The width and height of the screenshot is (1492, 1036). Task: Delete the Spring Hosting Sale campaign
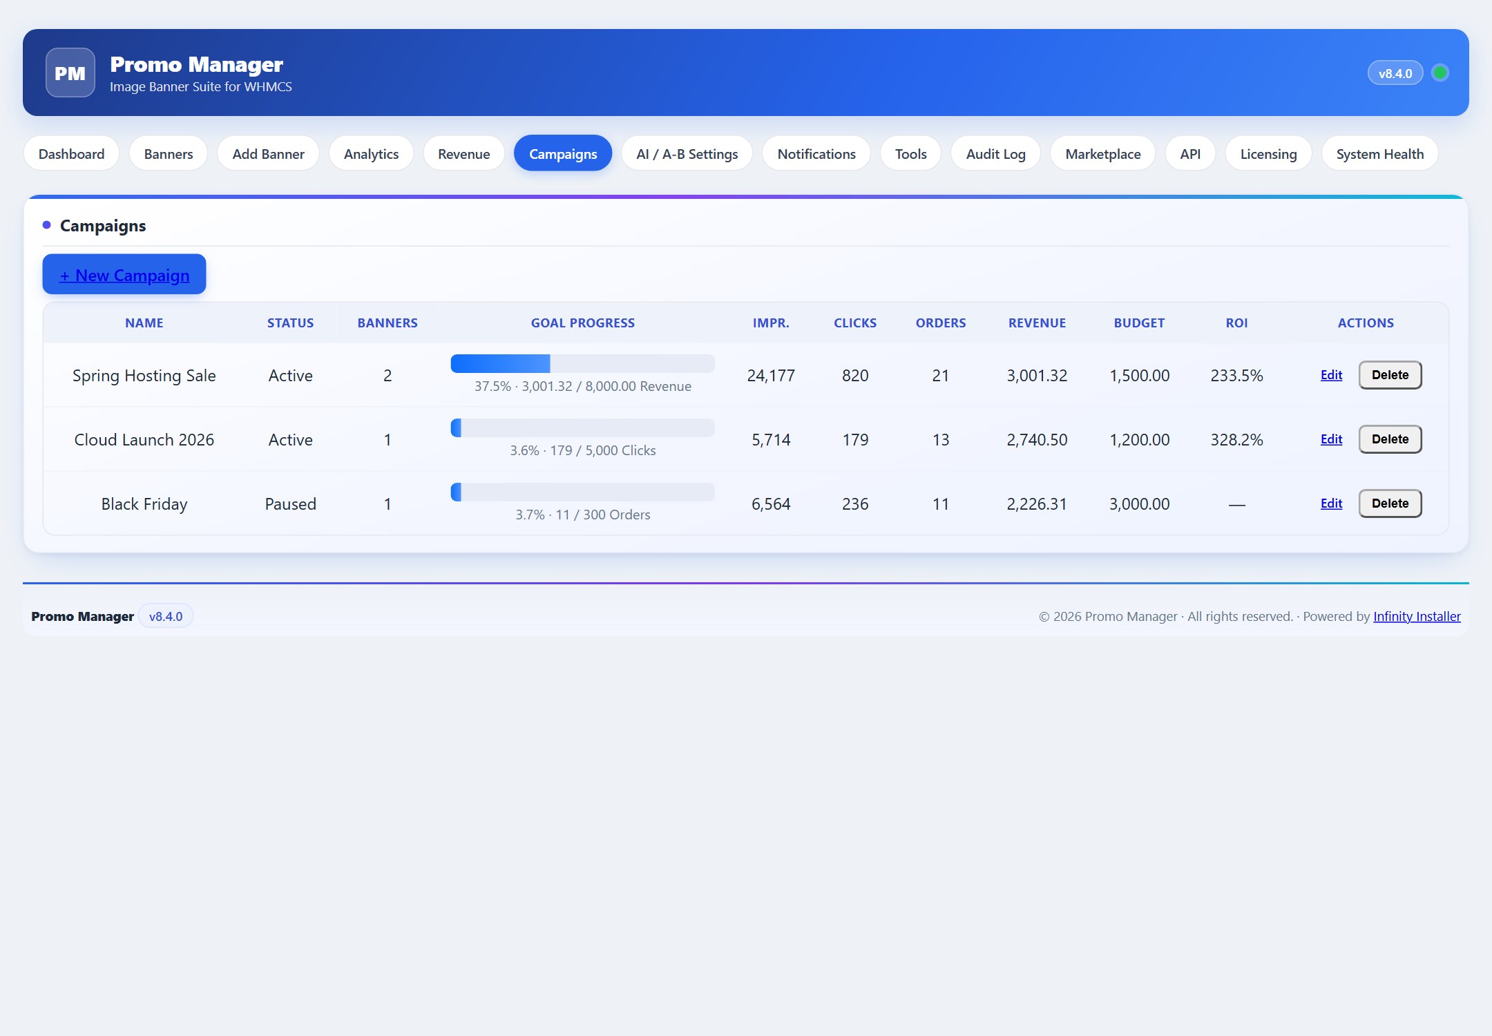[x=1390, y=375]
